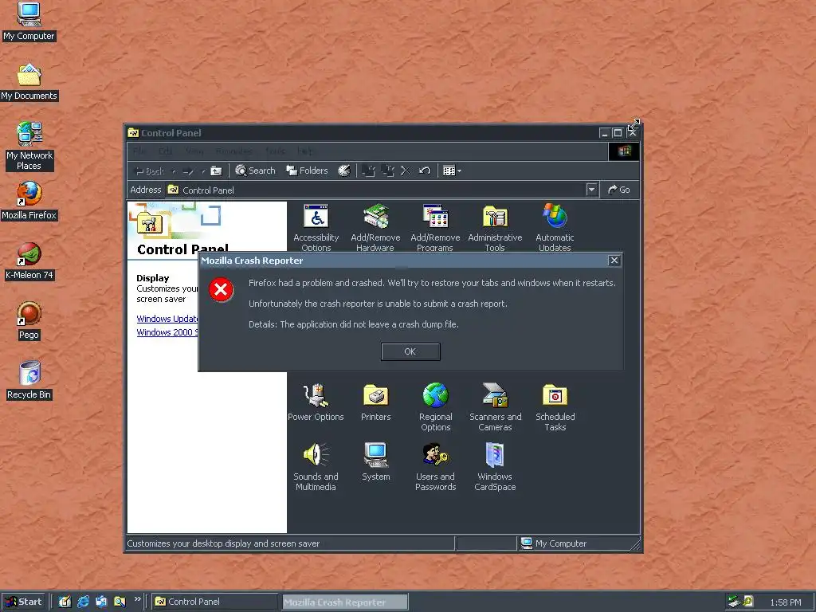Click the network tray icon near clock
Viewport: 816px width, 612px height.
[x=734, y=602]
